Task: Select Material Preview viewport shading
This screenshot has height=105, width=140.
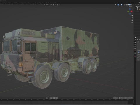Action: [x=129, y=5]
